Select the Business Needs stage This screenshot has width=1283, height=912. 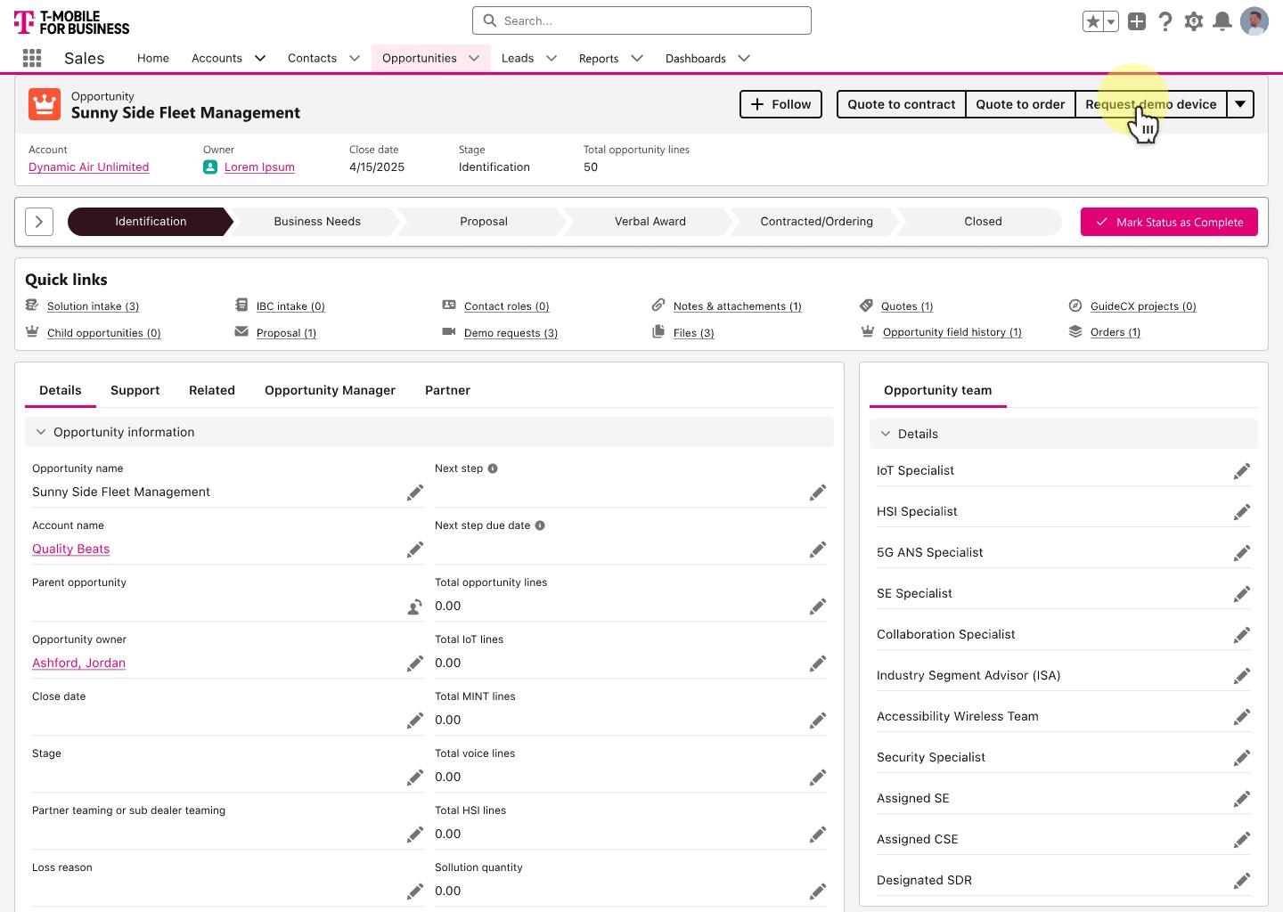[x=317, y=222]
